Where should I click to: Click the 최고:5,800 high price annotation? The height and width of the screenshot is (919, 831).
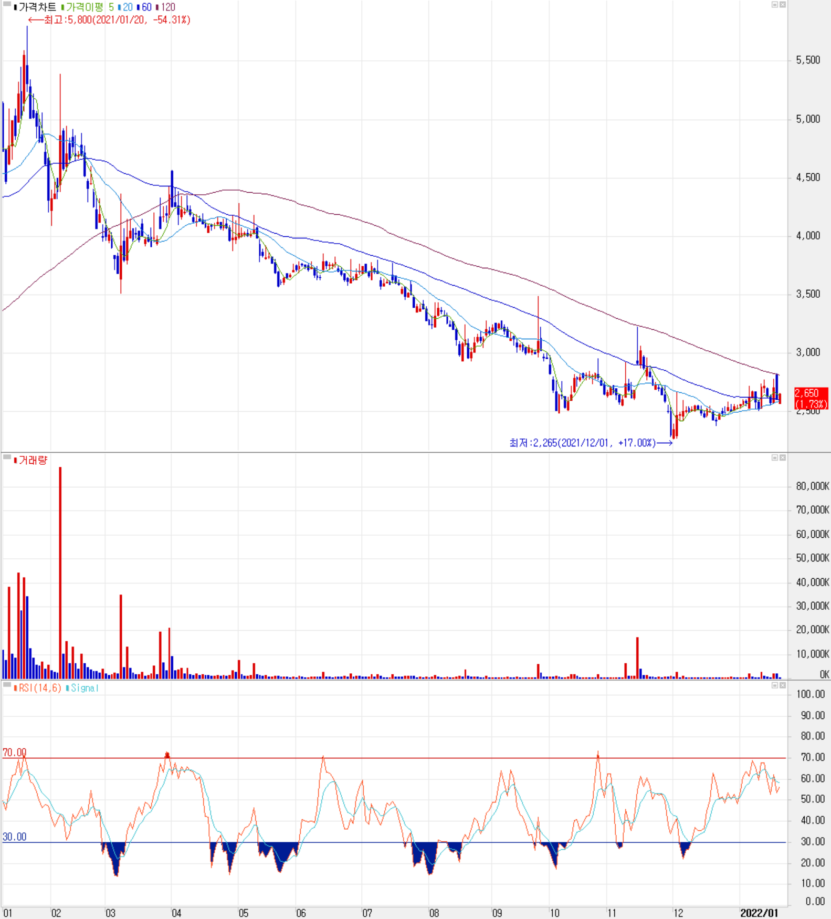pos(109,20)
